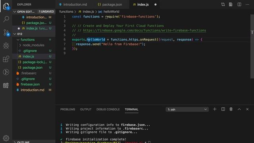The image size is (254, 143).
Task: Click line number 9 in the gutter
Action: point(64,53)
